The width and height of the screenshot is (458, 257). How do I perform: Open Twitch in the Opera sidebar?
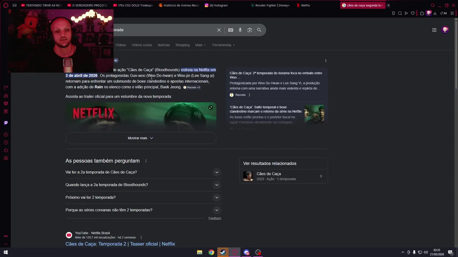(x=6, y=123)
